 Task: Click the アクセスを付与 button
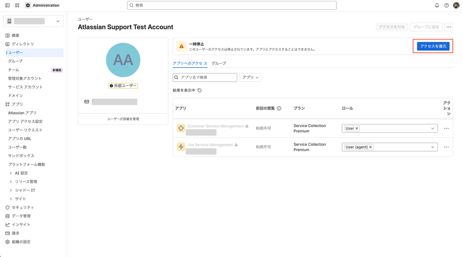pyautogui.click(x=392, y=27)
